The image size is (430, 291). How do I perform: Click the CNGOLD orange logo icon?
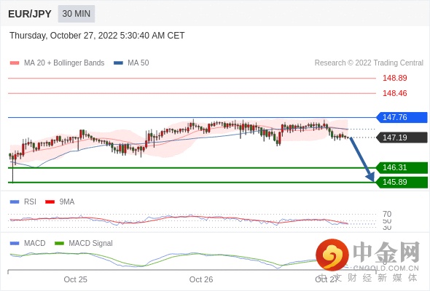(332, 255)
